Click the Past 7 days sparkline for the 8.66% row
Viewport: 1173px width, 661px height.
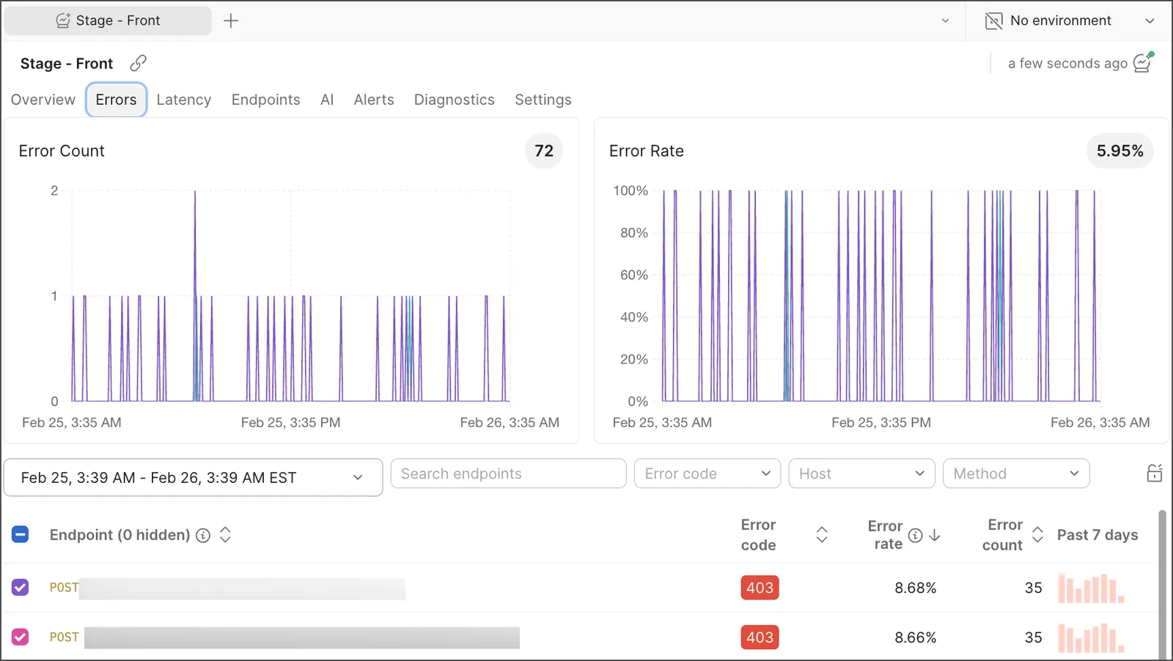coord(1091,638)
